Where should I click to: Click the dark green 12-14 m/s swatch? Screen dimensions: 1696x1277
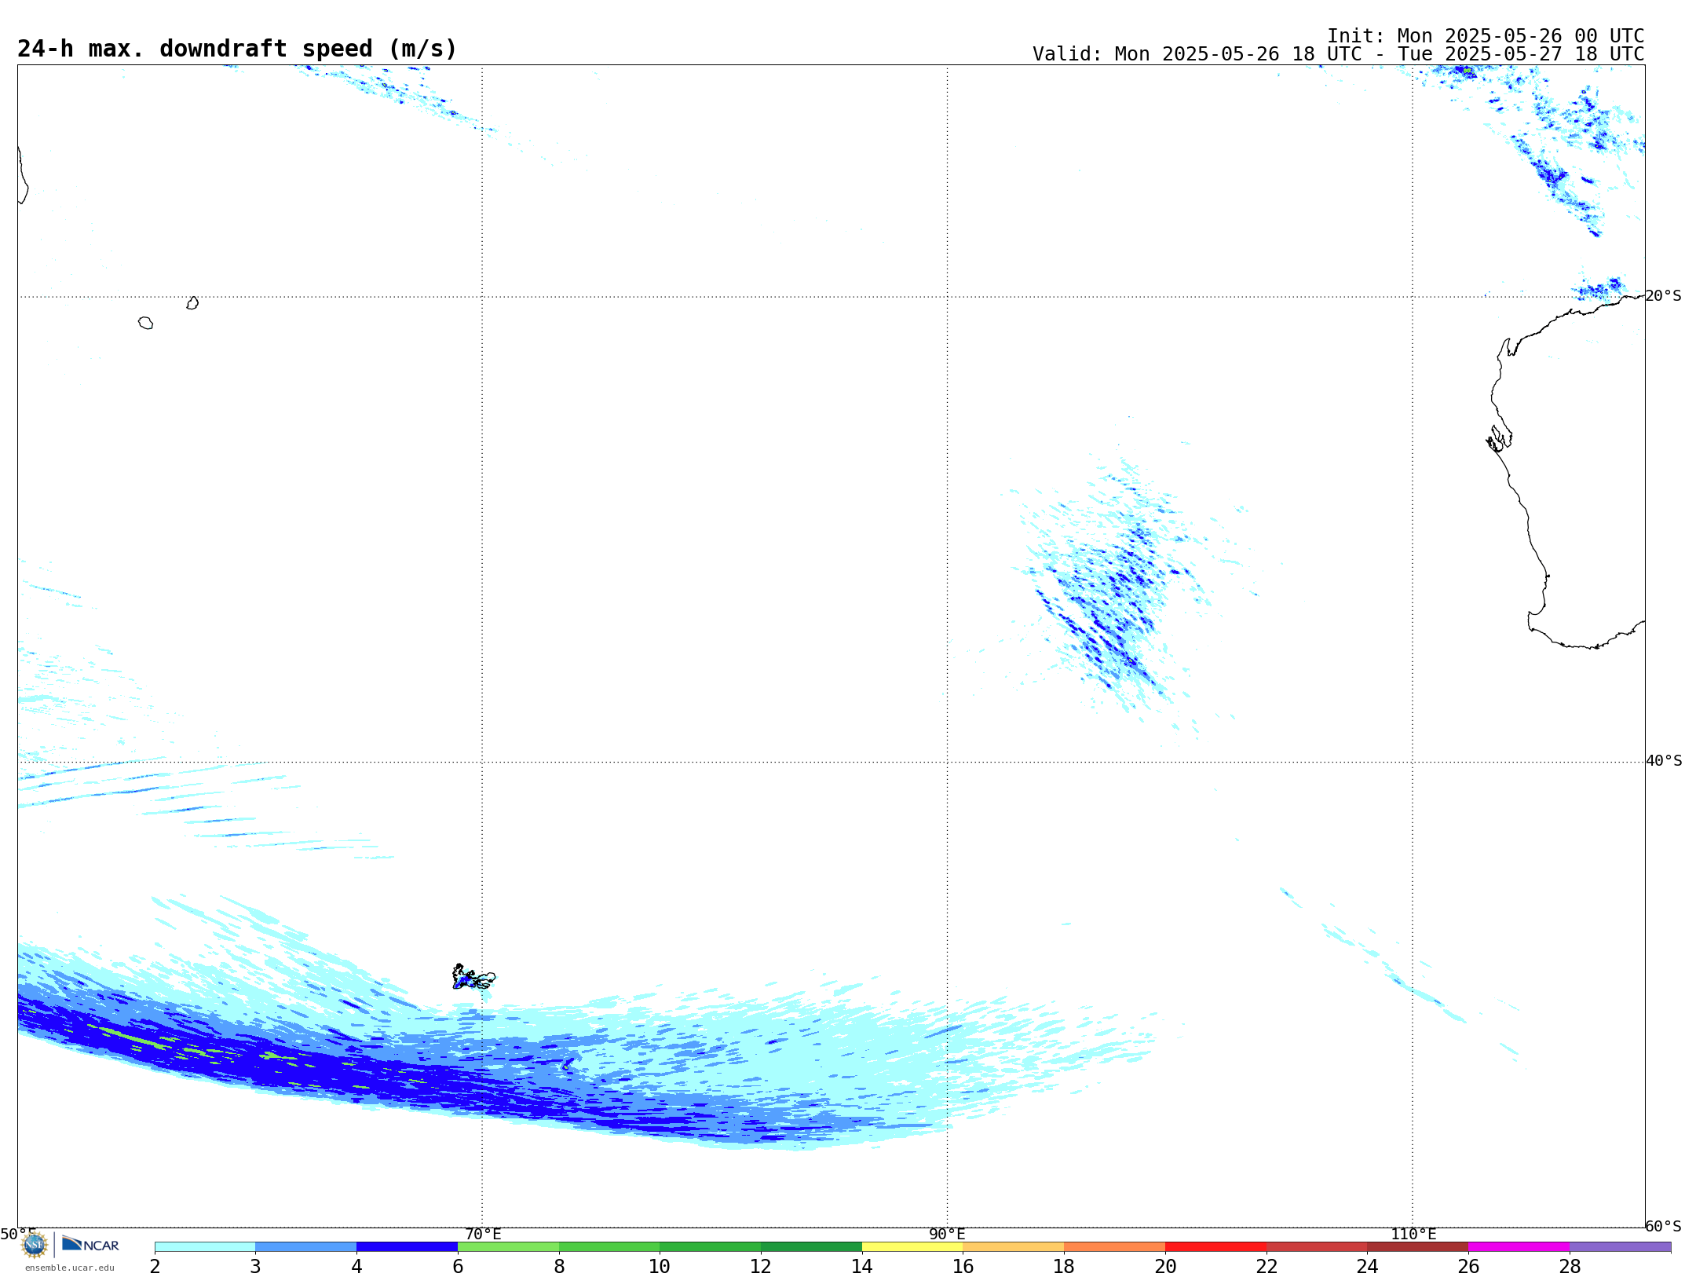point(812,1247)
